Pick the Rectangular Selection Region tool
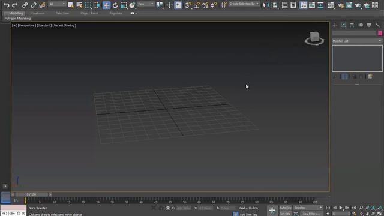 point(88,5)
